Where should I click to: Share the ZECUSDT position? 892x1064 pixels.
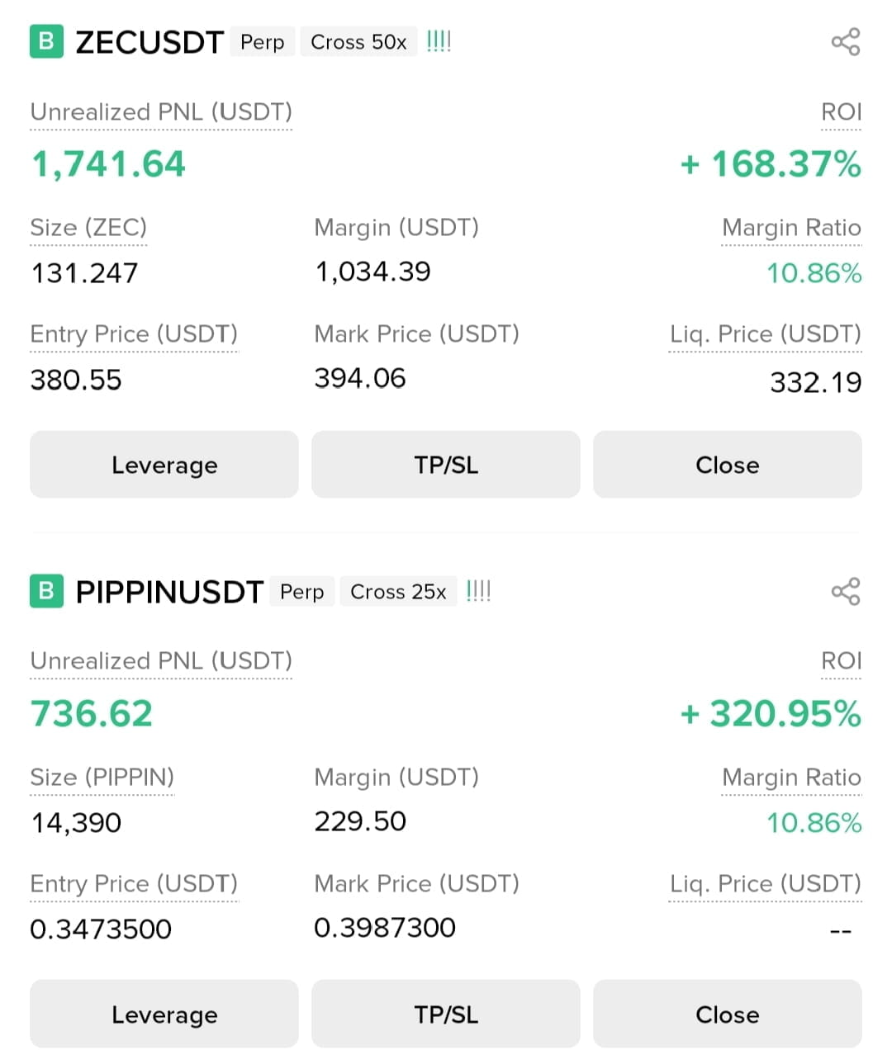tap(845, 42)
